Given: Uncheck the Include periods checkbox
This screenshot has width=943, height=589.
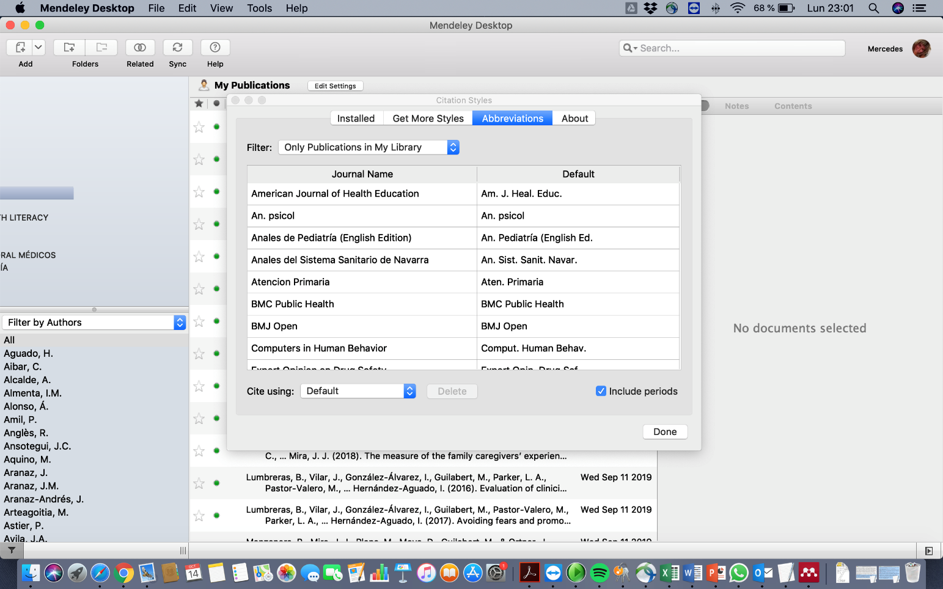Looking at the screenshot, I should click(601, 391).
